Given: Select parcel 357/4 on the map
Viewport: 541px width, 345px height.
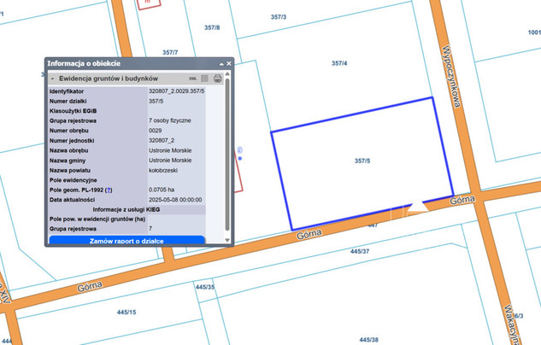Looking at the screenshot, I should tap(338, 63).
